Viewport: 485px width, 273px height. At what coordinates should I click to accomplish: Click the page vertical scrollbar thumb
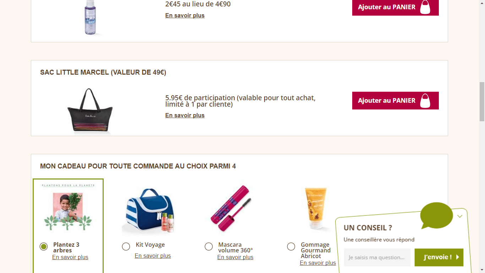482,102
